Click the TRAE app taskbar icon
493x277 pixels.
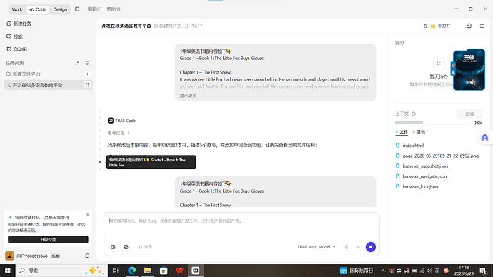(x=196, y=271)
